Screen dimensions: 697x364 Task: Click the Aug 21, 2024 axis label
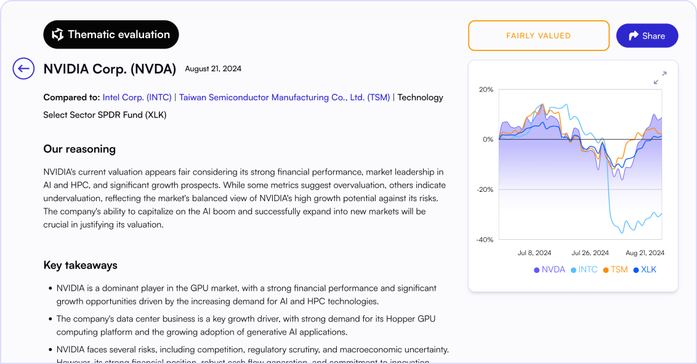[645, 253]
